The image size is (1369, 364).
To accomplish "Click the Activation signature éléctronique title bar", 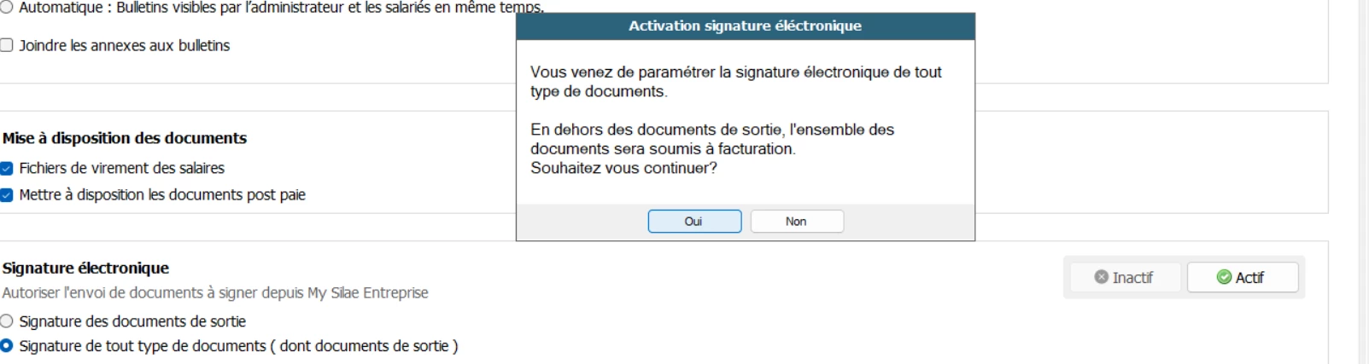I will (745, 26).
